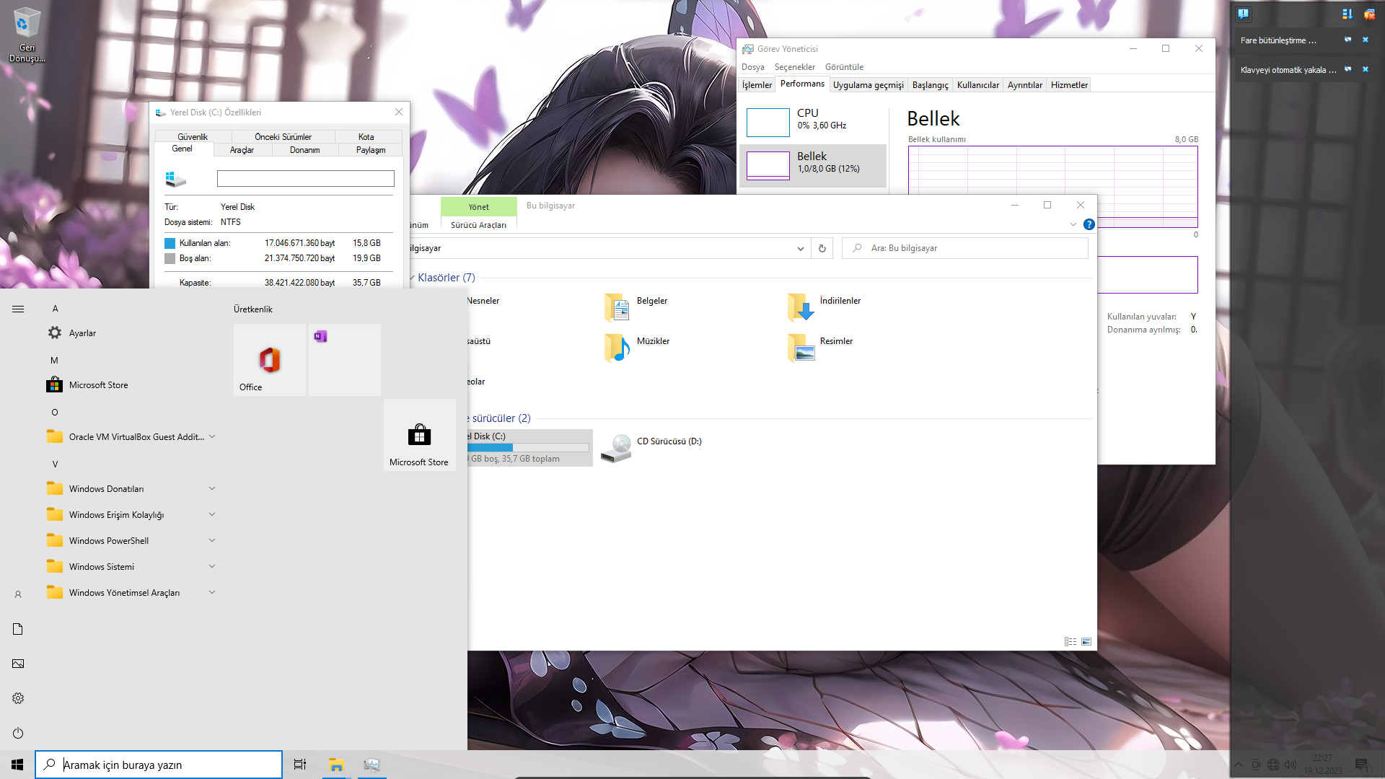Open Documents from Start menu sidebar
This screenshot has height=779, width=1385.
click(x=18, y=629)
